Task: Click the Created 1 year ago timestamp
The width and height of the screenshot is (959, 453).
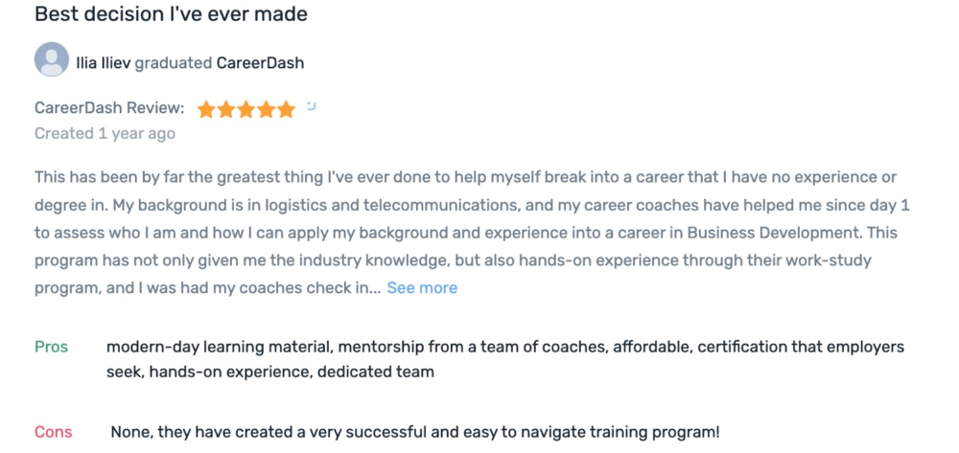Action: point(105,134)
